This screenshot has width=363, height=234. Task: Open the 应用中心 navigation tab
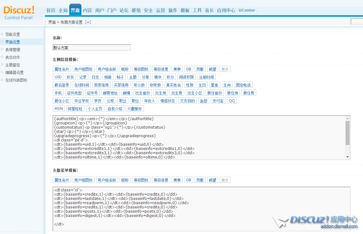(x=226, y=10)
